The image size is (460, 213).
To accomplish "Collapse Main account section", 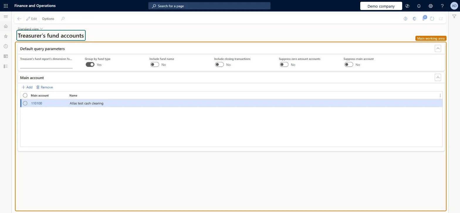I will click(x=438, y=78).
